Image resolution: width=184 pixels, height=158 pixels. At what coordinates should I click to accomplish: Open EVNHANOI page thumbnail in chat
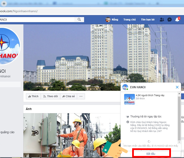[x=129, y=99]
